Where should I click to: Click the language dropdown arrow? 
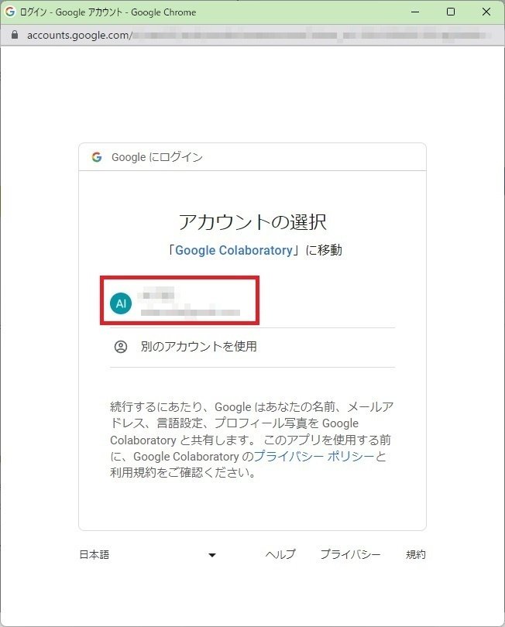pyautogui.click(x=212, y=555)
